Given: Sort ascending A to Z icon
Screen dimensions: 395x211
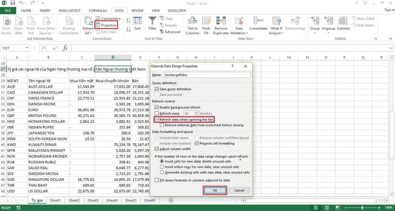Looking at the screenshot, I should 128,21.
